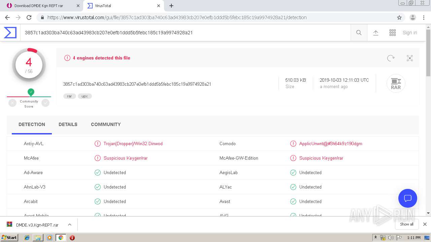Switch to the COMMUNITY tab
The height and width of the screenshot is (242, 431).
(106, 124)
